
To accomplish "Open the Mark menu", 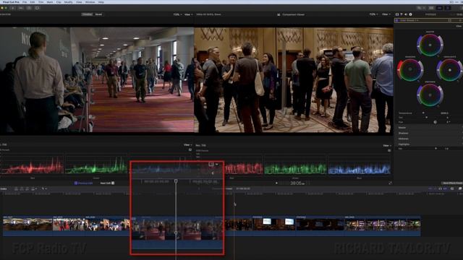I will pyautogui.click(x=50, y=2).
